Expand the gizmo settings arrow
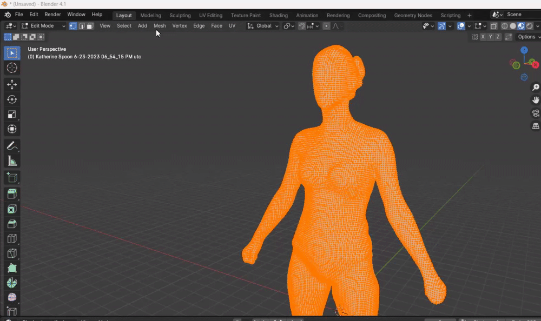This screenshot has width=541, height=321. pos(450,26)
